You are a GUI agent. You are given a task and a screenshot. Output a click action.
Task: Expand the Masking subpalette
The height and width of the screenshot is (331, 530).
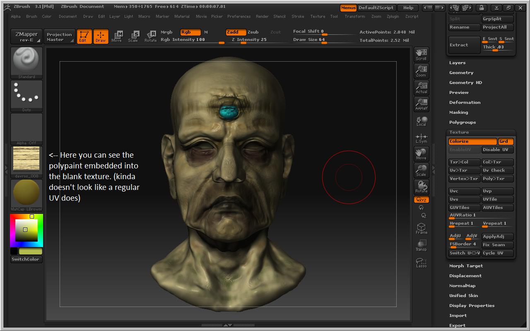(458, 113)
